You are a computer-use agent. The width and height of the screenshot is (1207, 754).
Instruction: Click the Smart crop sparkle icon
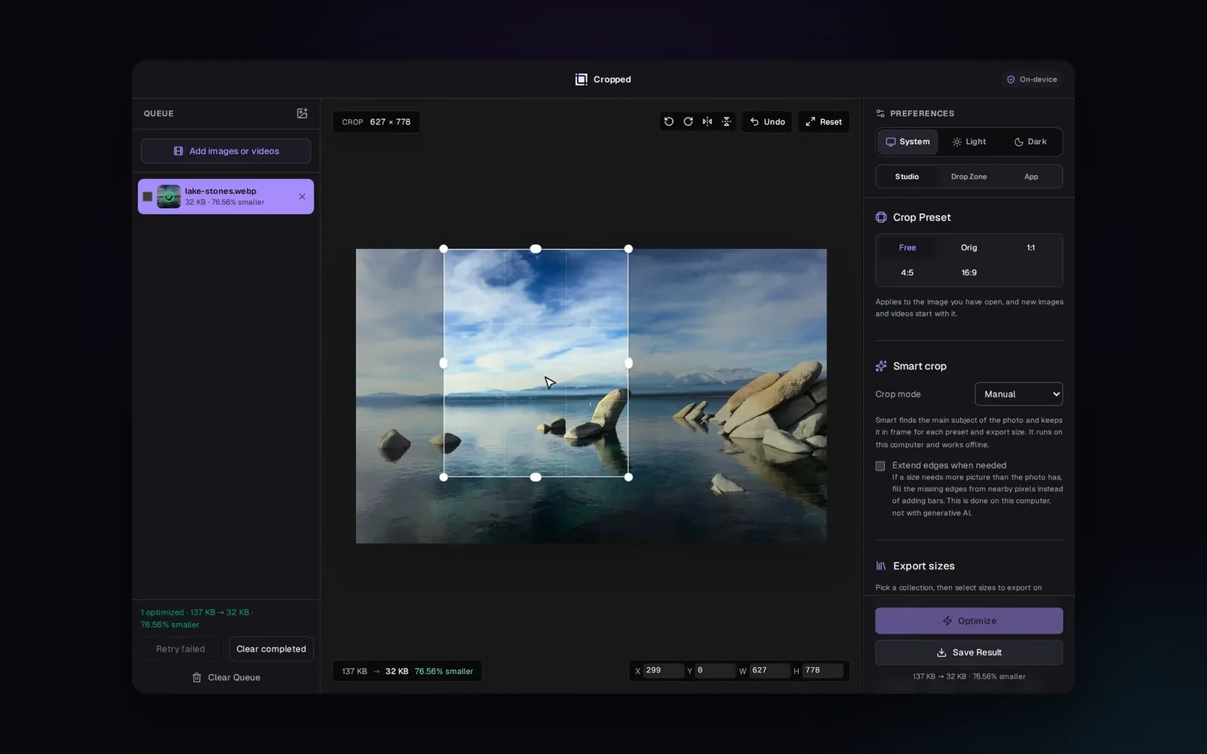pos(881,366)
